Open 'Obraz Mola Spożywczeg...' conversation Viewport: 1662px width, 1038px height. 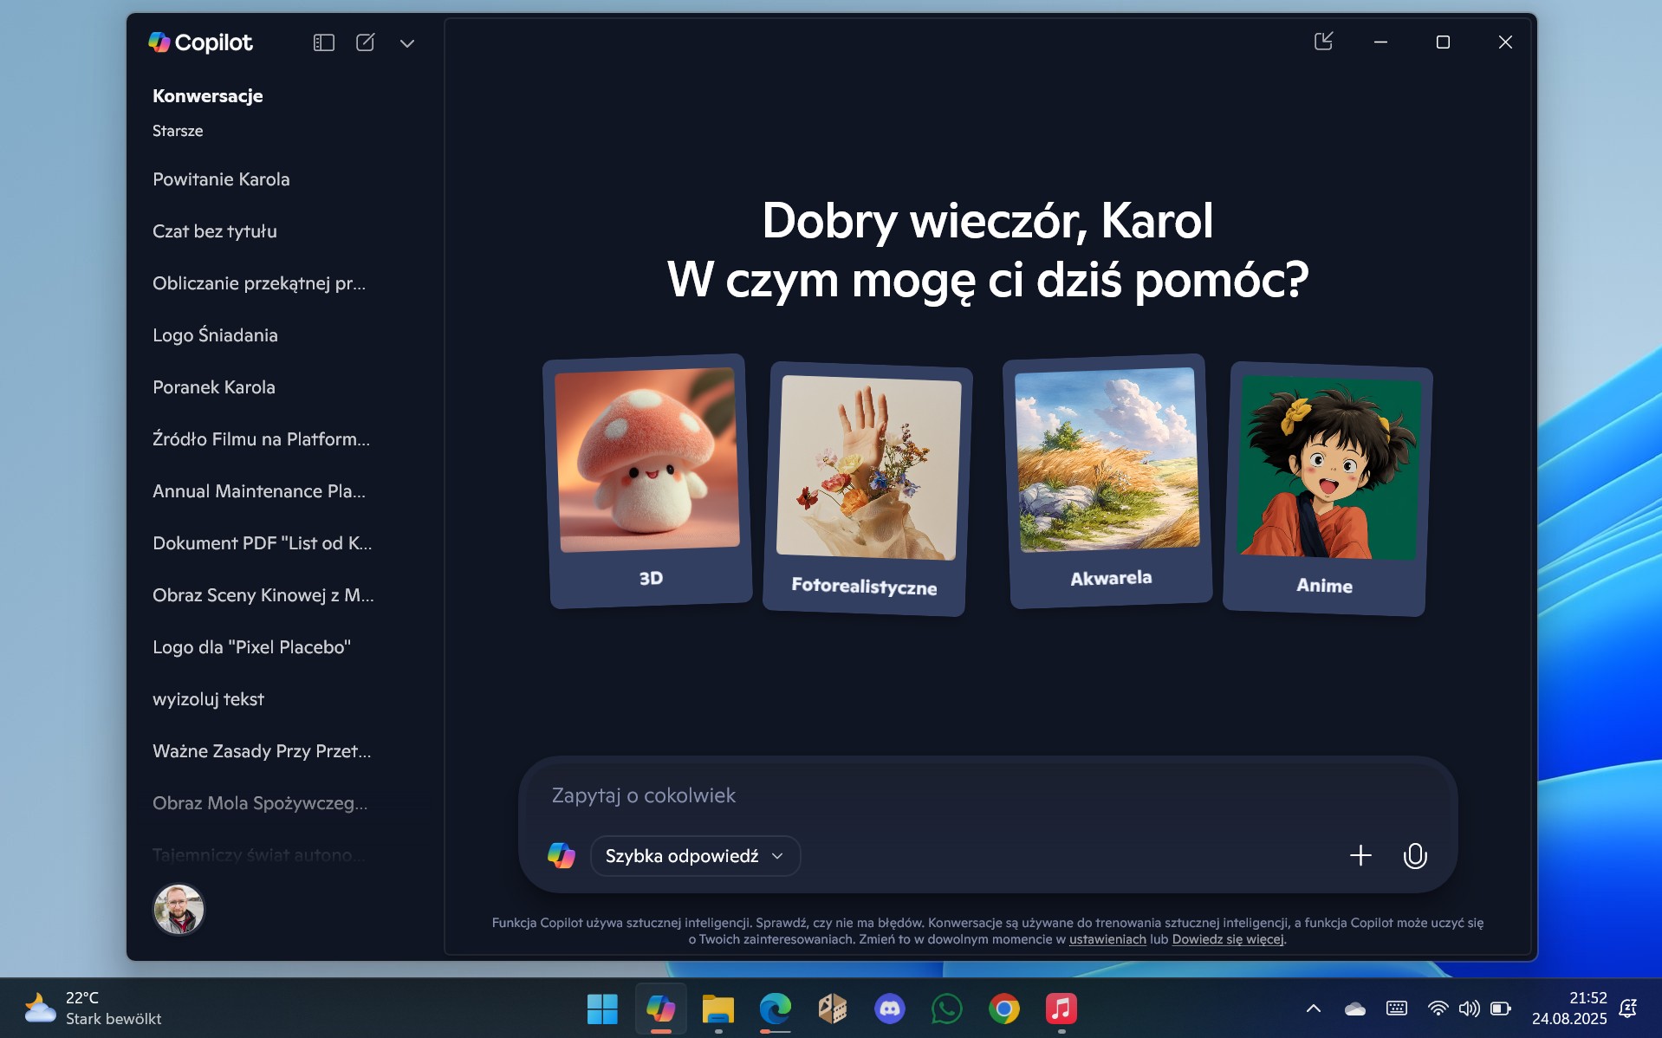pyautogui.click(x=260, y=803)
